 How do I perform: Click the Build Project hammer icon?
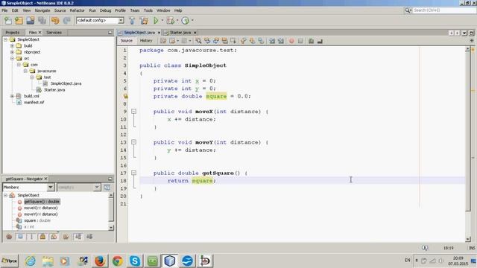tap(132, 20)
